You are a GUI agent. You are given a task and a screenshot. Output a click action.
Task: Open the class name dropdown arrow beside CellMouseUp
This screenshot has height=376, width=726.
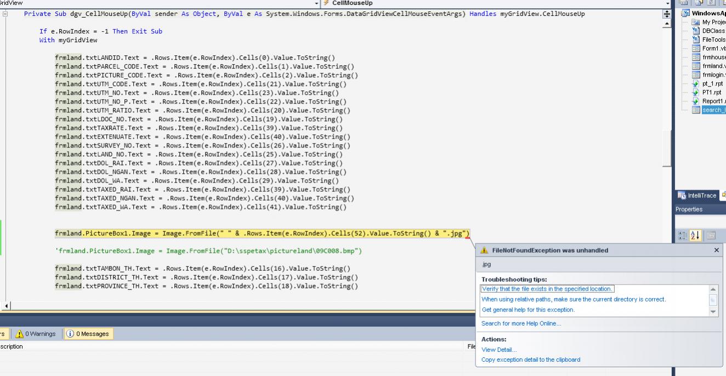(316, 3)
